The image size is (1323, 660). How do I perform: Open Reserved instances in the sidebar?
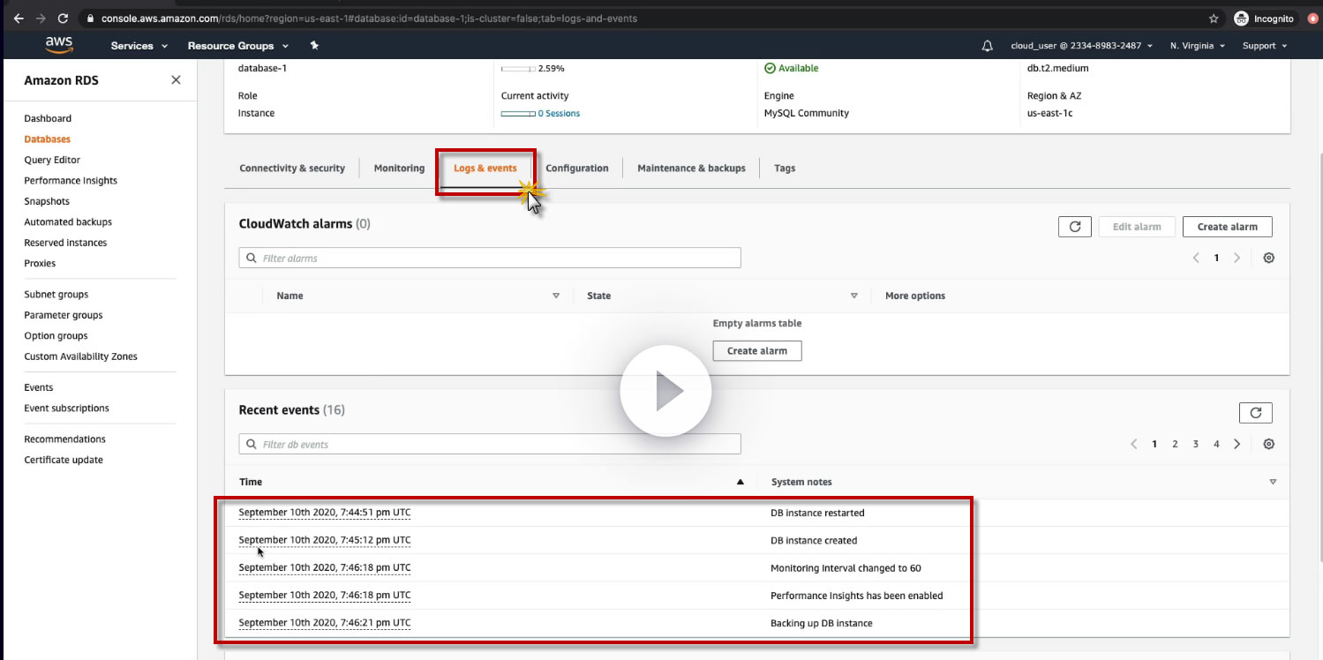click(x=65, y=243)
